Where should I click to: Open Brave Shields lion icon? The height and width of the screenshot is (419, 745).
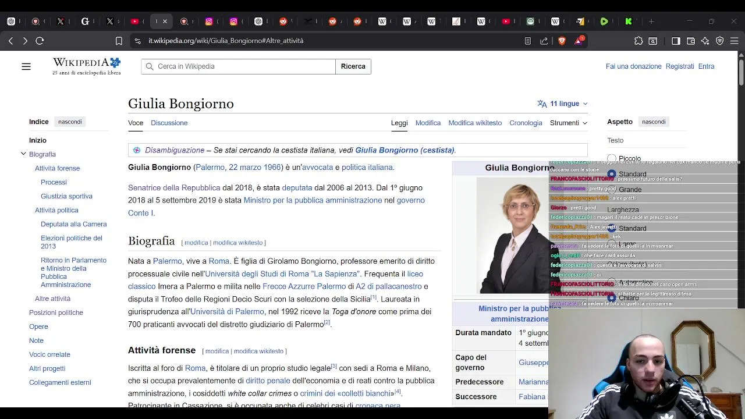point(562,41)
